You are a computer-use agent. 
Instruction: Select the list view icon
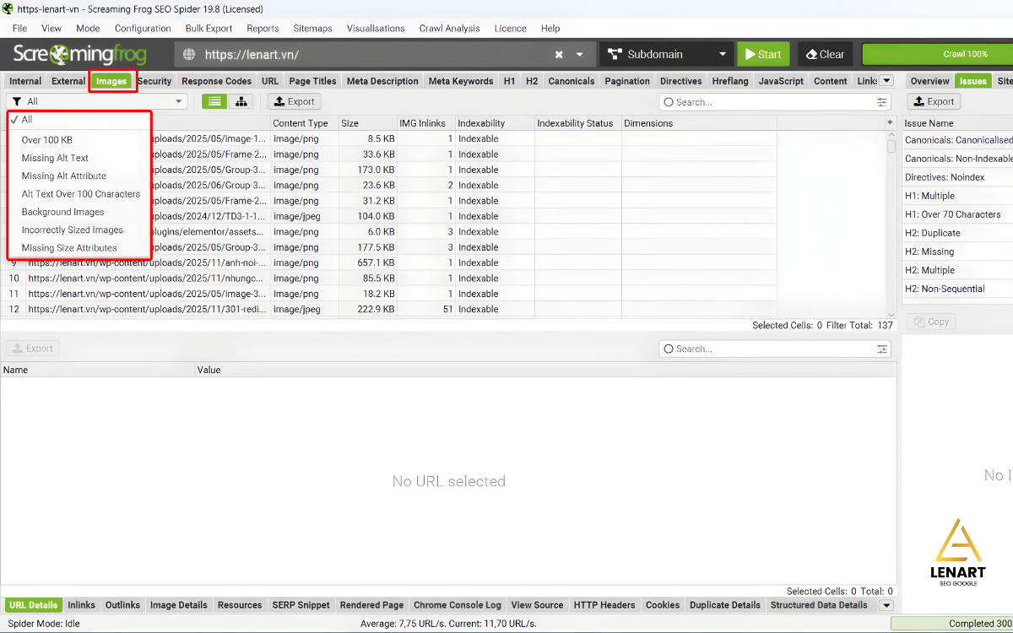[x=214, y=102]
